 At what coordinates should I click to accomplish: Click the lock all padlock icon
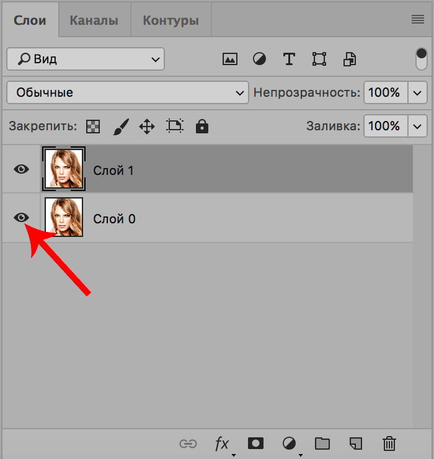click(201, 127)
